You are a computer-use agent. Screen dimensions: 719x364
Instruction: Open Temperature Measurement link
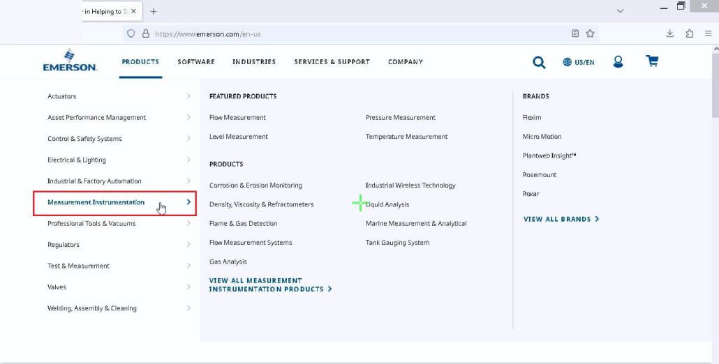[x=406, y=137]
